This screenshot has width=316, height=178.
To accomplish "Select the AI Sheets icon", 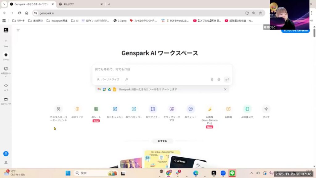I will coord(96,109).
